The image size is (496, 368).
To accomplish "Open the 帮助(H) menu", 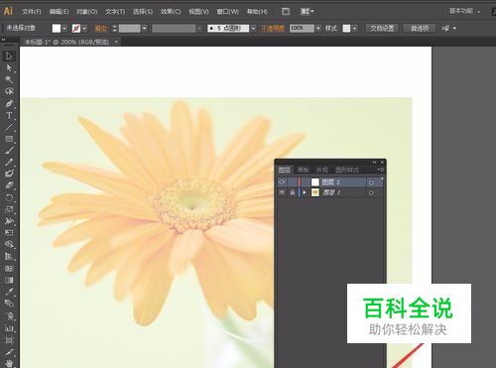I will coord(257,12).
